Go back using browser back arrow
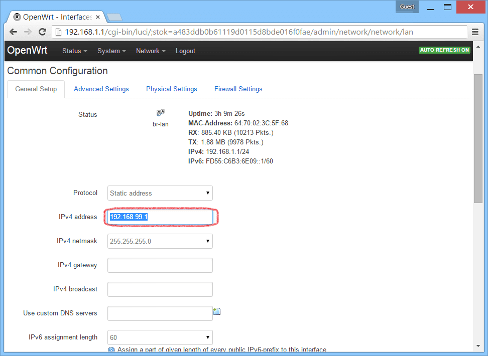 [13, 32]
